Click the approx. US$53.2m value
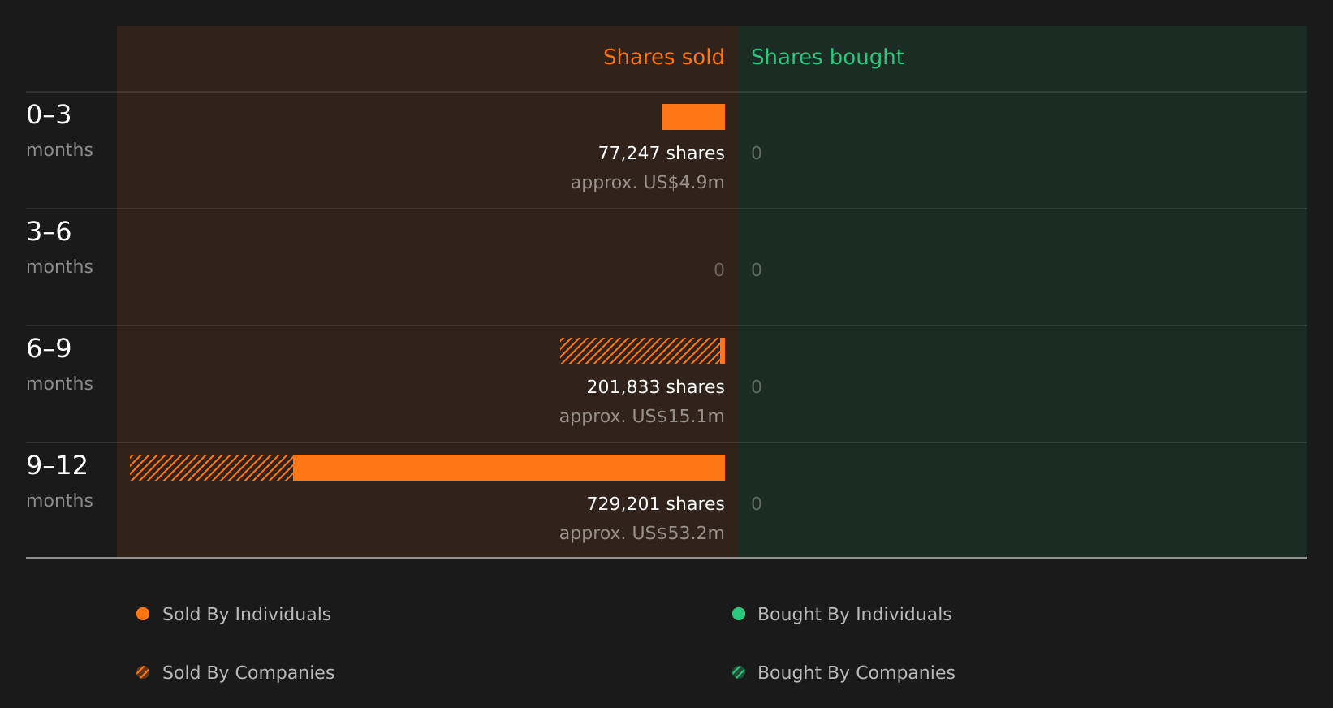 click(x=641, y=533)
